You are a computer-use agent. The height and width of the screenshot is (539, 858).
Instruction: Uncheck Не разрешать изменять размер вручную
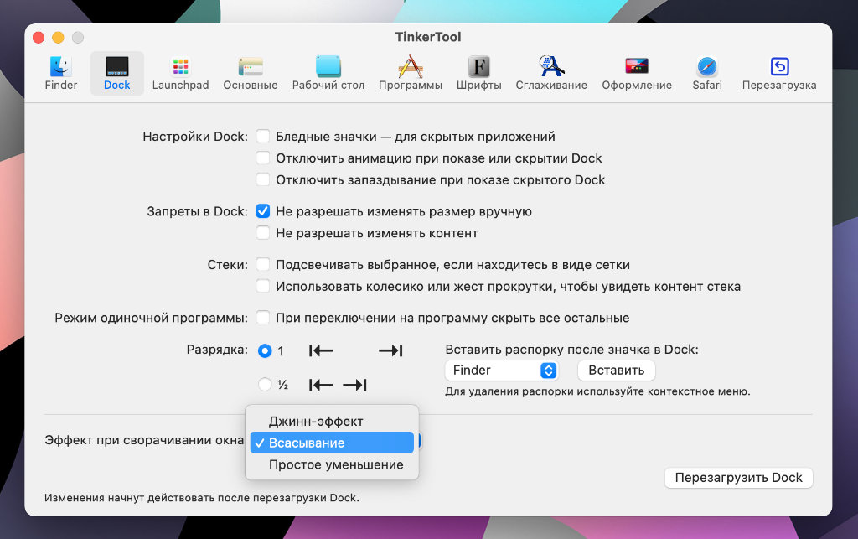(x=263, y=211)
